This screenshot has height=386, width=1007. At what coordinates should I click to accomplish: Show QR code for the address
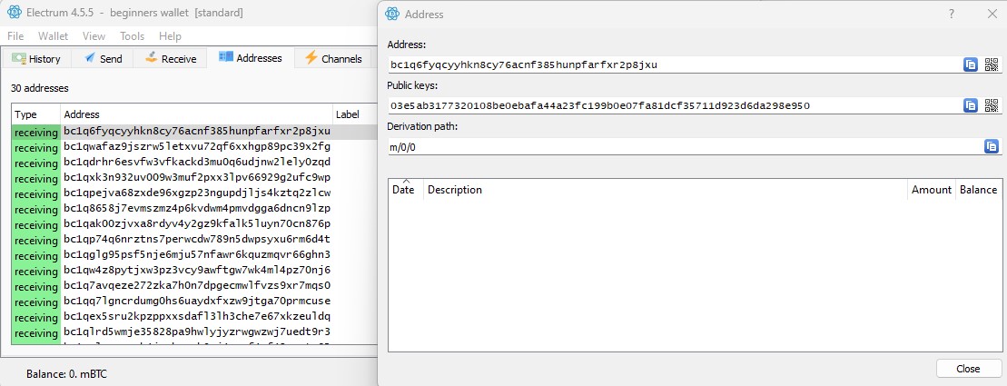[992, 64]
